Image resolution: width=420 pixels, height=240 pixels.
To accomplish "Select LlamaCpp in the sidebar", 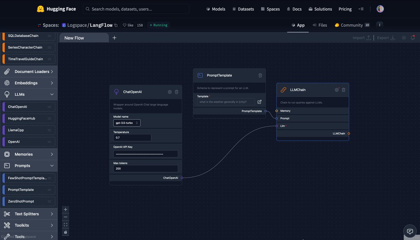I will click(29, 130).
